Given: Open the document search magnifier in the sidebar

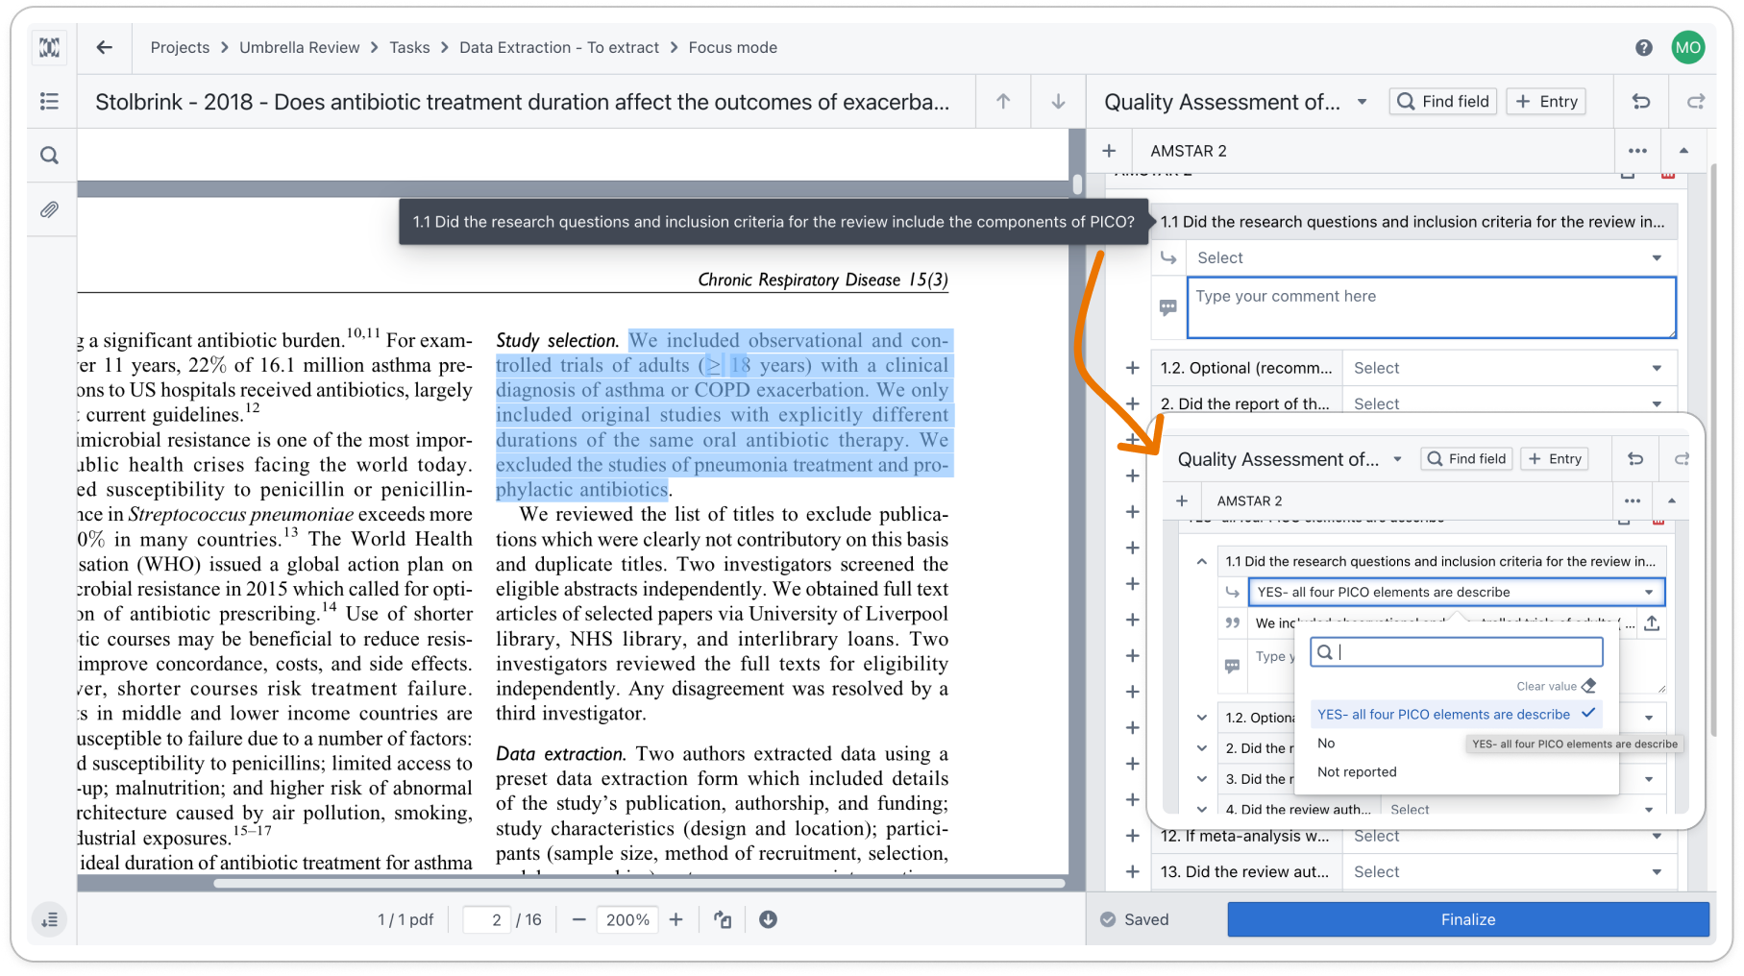Looking at the screenshot, I should (49, 155).
